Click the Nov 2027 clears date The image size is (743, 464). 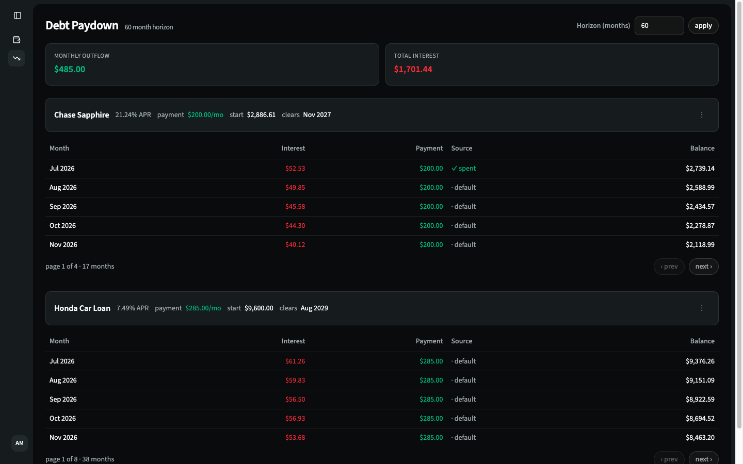pos(317,115)
